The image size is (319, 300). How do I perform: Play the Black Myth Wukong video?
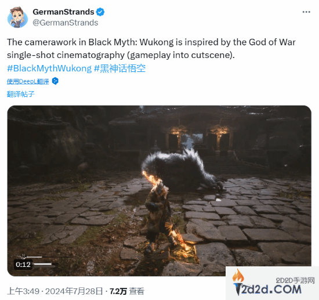click(x=159, y=191)
